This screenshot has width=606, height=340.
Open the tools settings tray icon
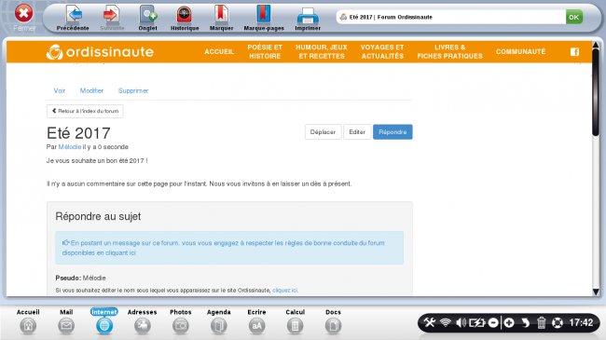pos(429,322)
